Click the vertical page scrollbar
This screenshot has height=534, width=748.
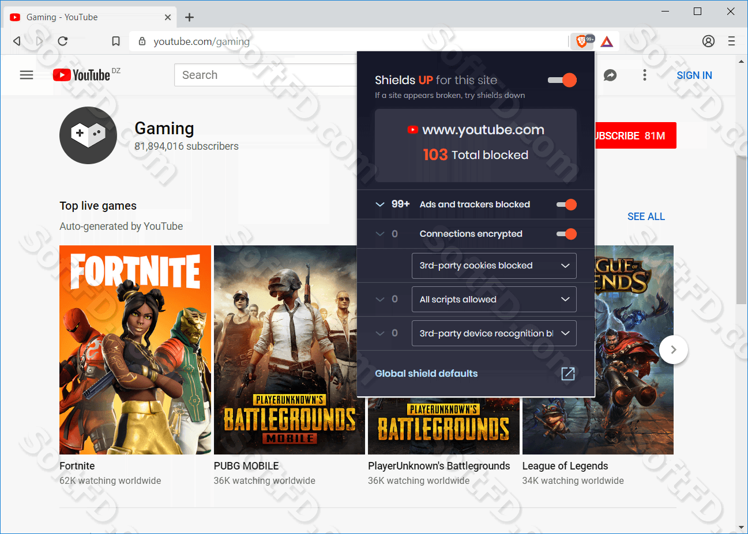(x=741, y=229)
